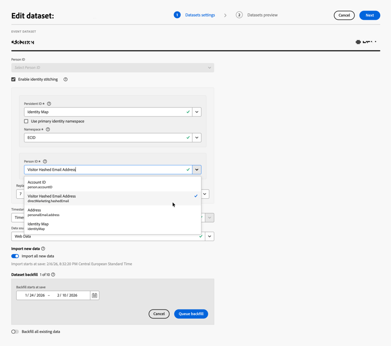This screenshot has width=391, height=346.
Task: Enable Backfill all existing data toggle
Action: pyautogui.click(x=15, y=331)
